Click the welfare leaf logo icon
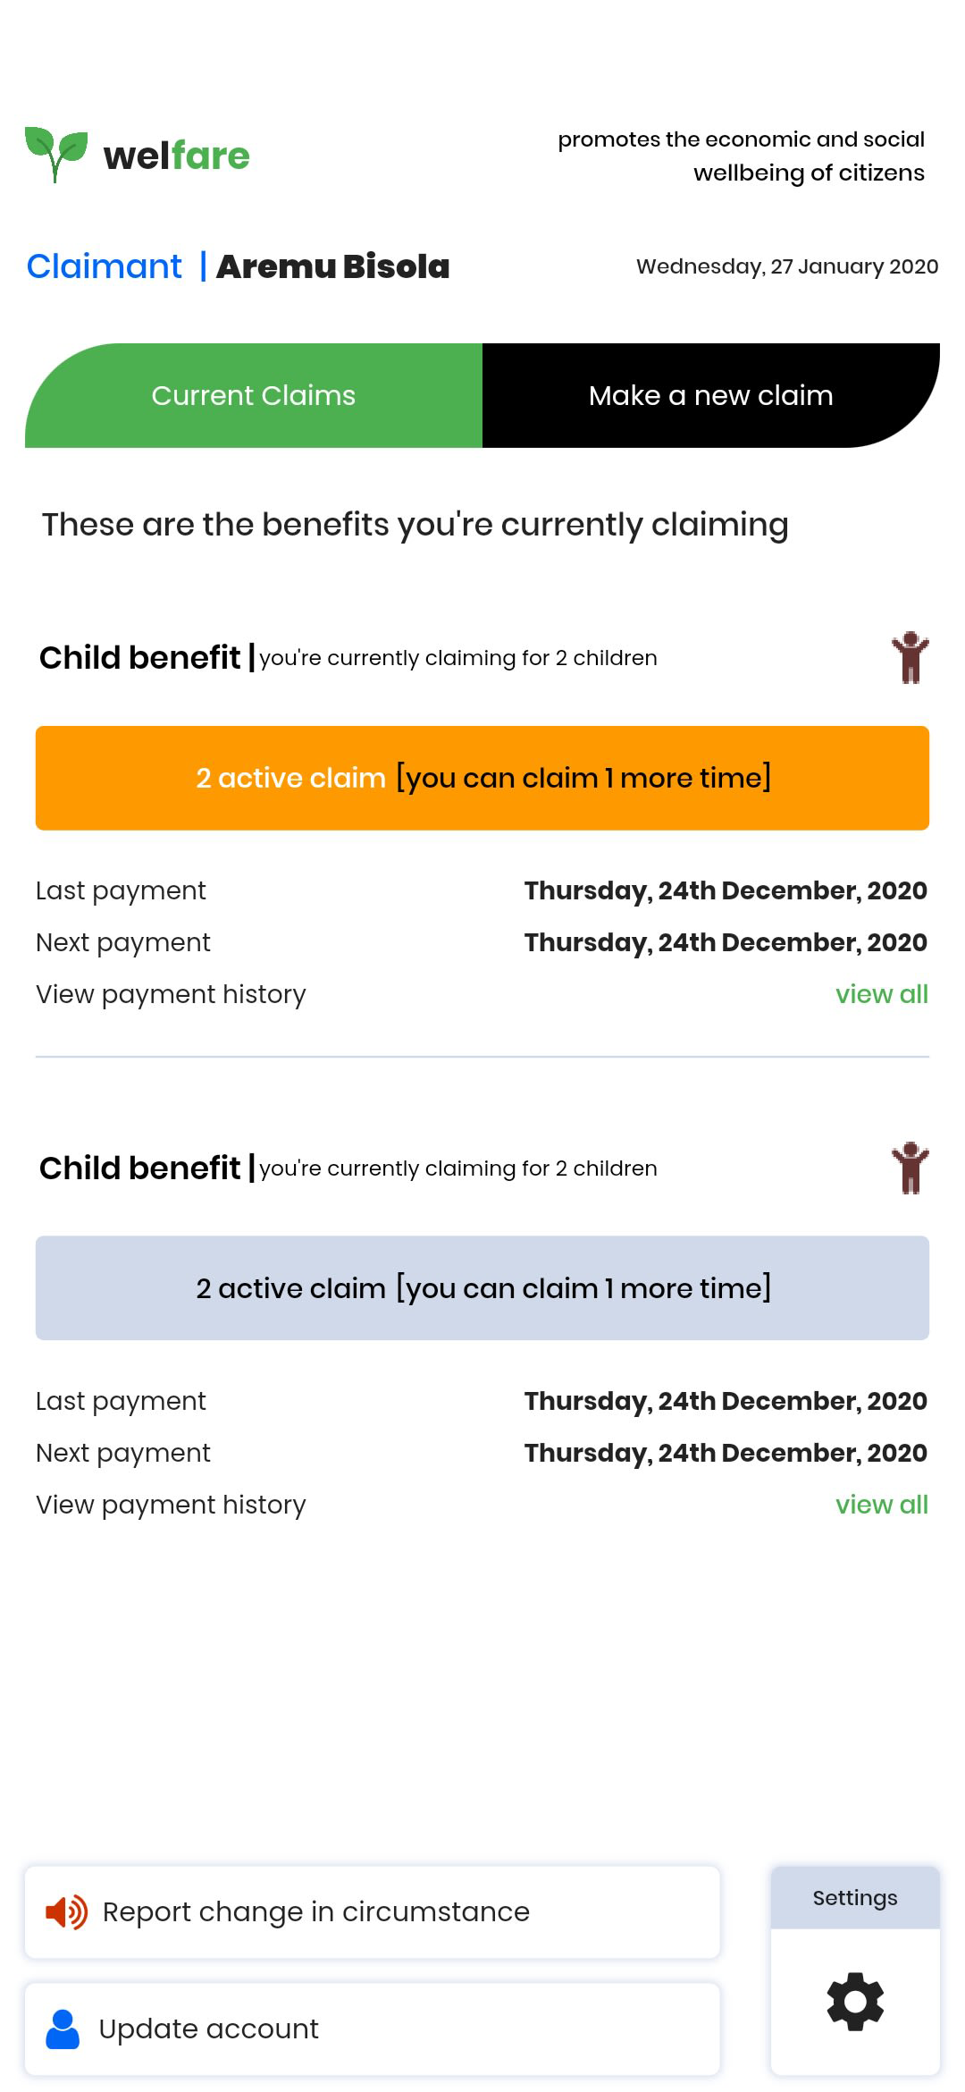Image resolution: width=965 pixels, height=2092 pixels. [55, 153]
